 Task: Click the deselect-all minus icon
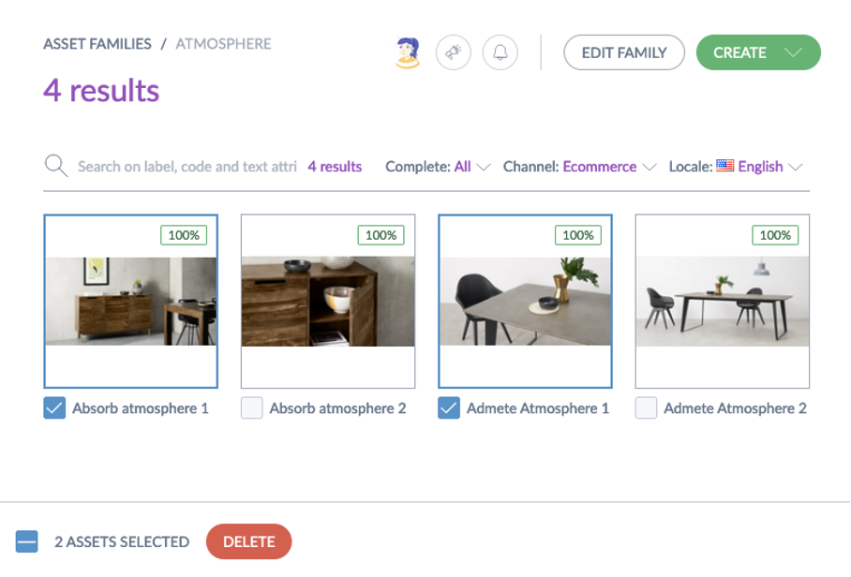26,541
